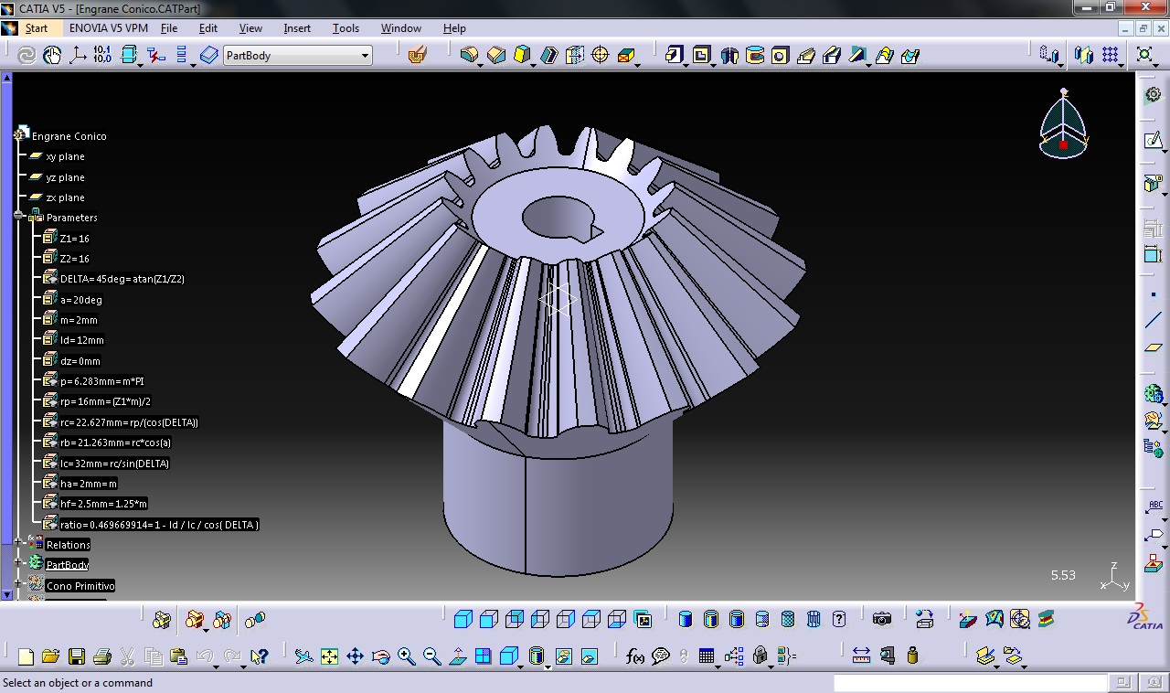The image size is (1170, 693).
Task: Click the command input field in status bar
Action: tap(970, 682)
